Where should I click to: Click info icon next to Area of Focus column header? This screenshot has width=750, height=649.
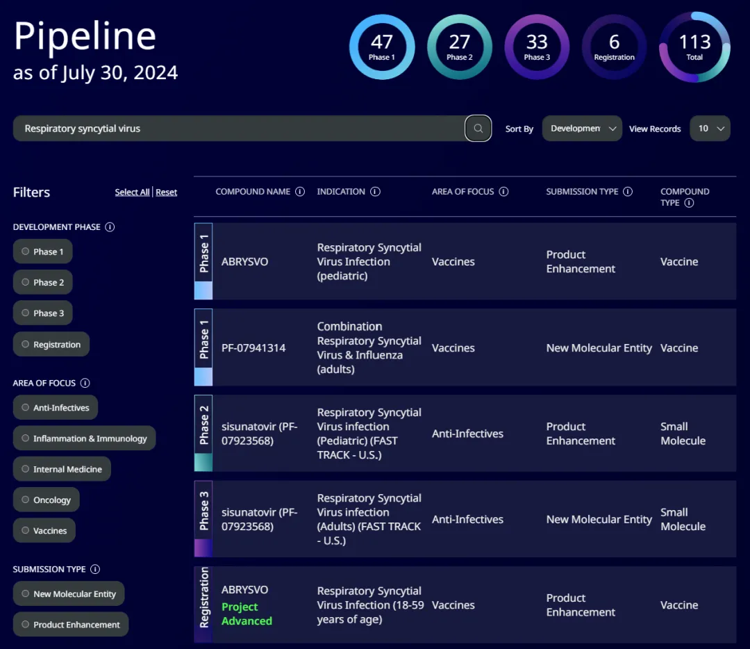pyautogui.click(x=504, y=192)
